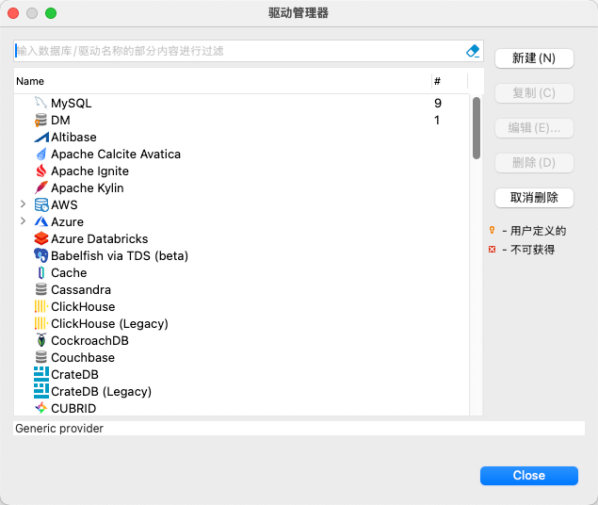Click the Altibase logo icon

click(x=40, y=137)
